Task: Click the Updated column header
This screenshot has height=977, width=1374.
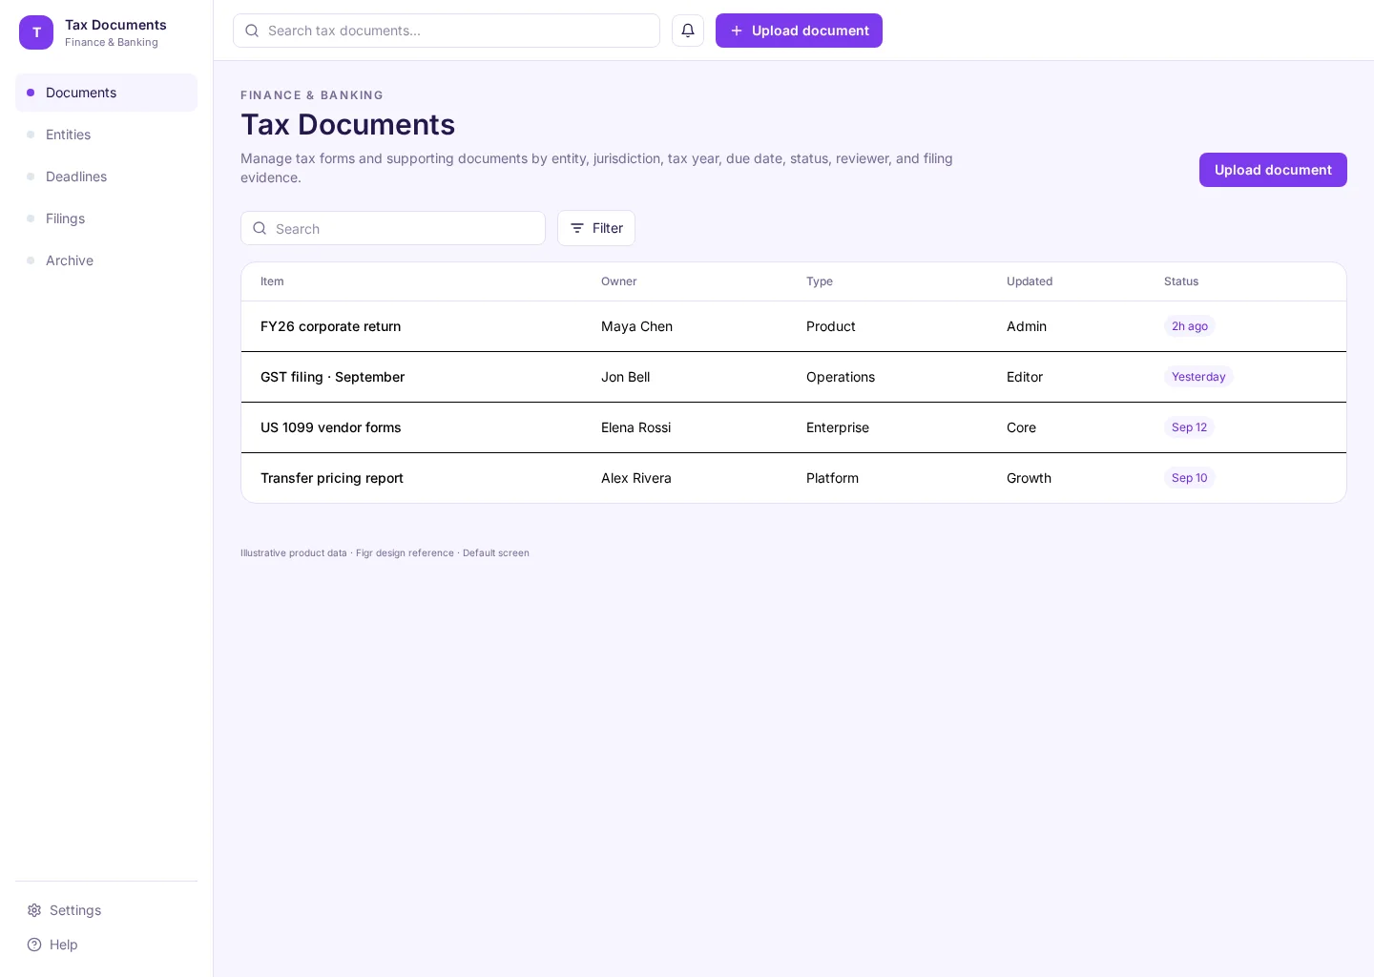Action: (x=1030, y=281)
